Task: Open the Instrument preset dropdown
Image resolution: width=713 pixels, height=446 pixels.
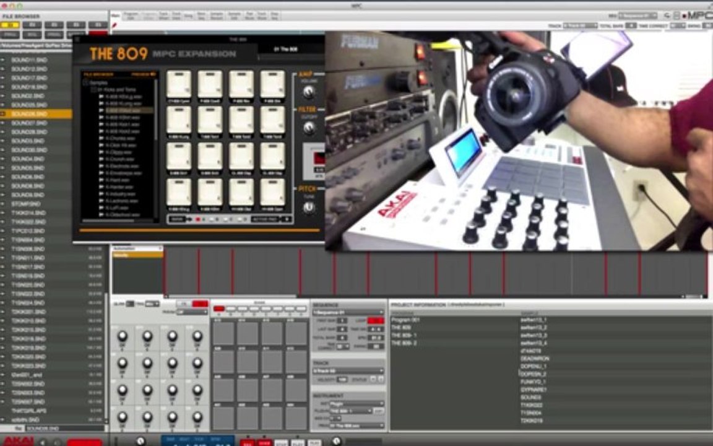Action: pos(357,426)
